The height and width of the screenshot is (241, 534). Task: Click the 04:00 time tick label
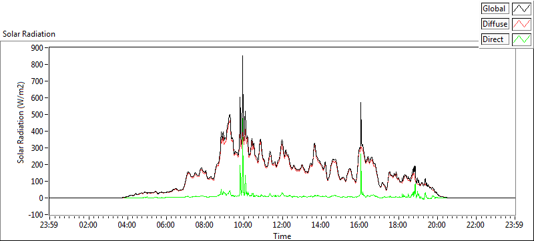point(127,225)
